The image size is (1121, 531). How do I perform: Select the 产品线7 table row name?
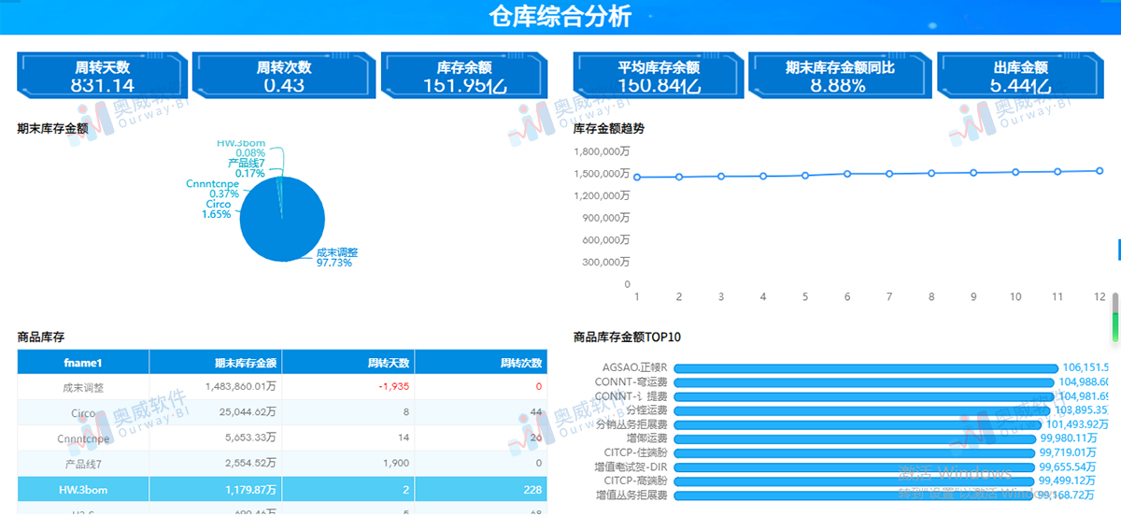click(x=83, y=464)
